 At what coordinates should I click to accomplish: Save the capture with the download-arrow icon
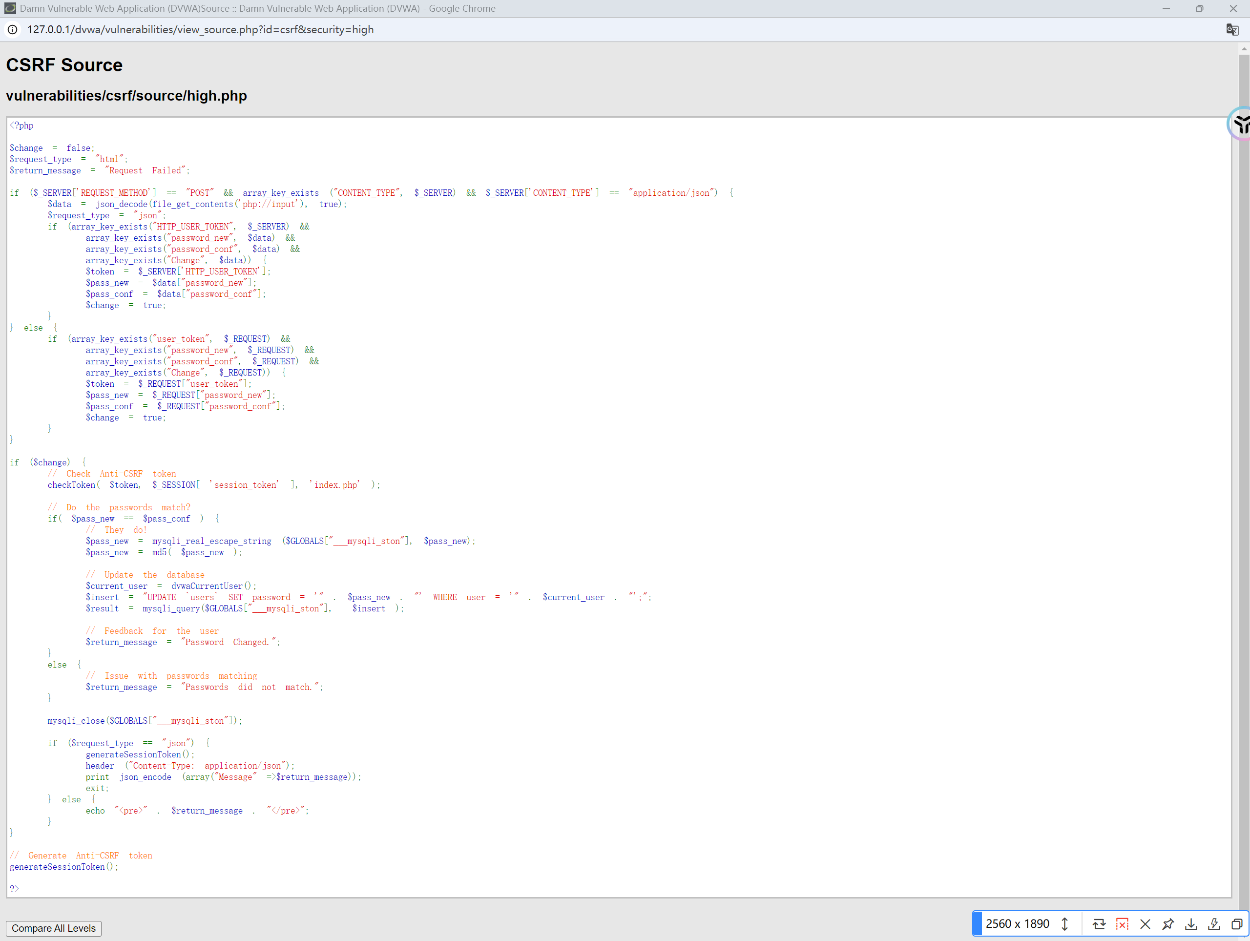[x=1190, y=924]
